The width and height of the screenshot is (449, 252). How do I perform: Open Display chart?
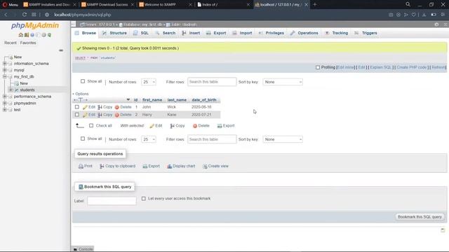coord(181,166)
